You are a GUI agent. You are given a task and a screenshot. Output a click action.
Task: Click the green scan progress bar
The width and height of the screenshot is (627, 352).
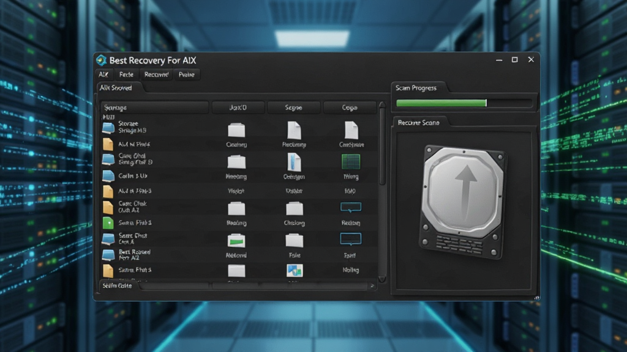coord(441,103)
